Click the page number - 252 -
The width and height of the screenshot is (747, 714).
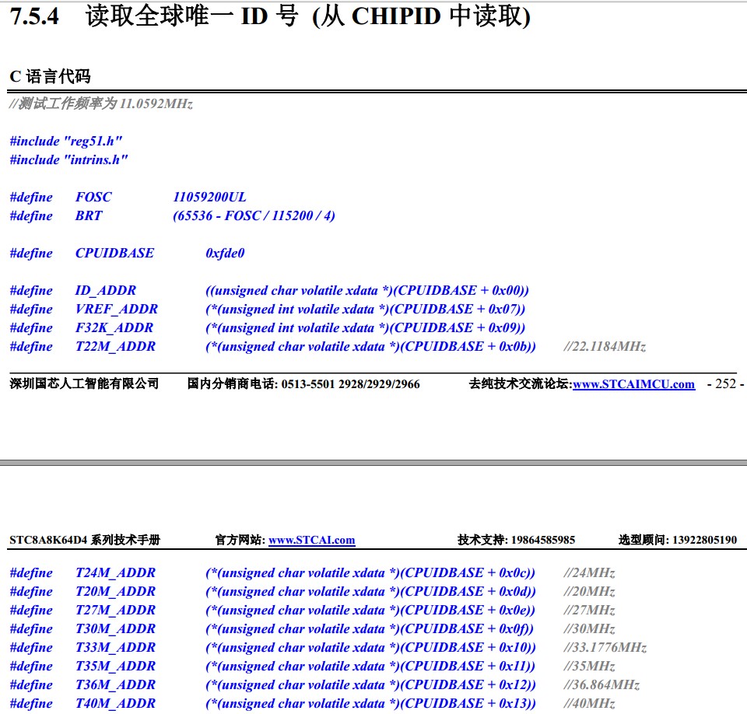tap(725, 383)
